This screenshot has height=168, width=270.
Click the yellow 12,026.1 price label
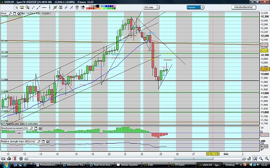pos(265,69)
